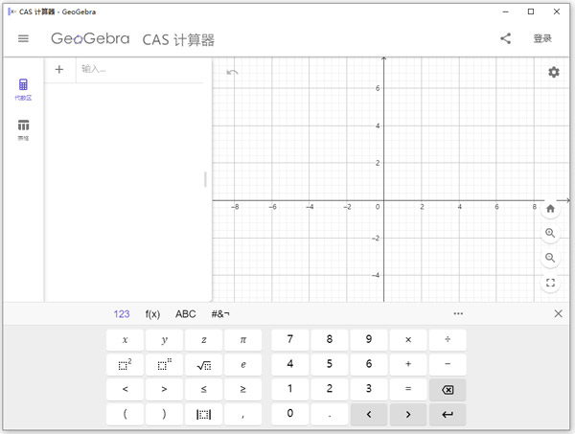The width and height of the screenshot is (575, 434).
Task: Open the hamburger main menu
Action: 24,39
